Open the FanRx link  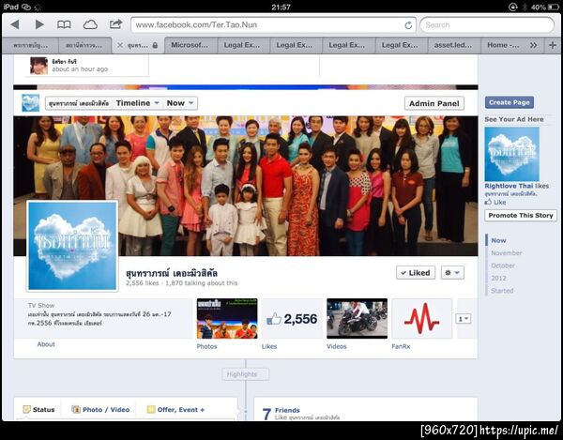coord(401,346)
